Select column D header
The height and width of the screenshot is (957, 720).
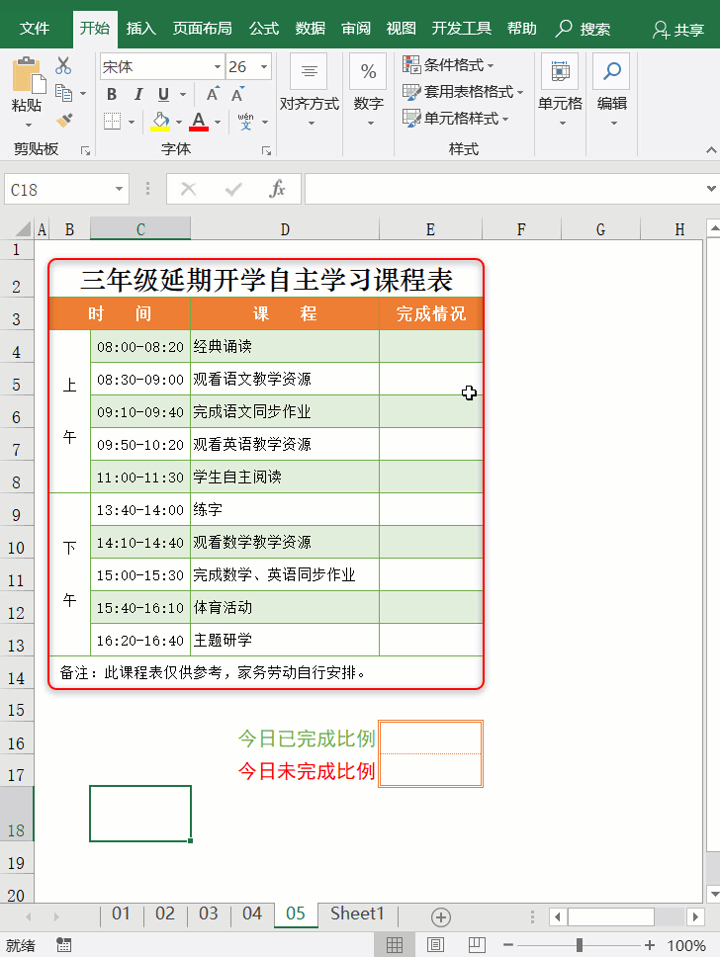(x=285, y=229)
